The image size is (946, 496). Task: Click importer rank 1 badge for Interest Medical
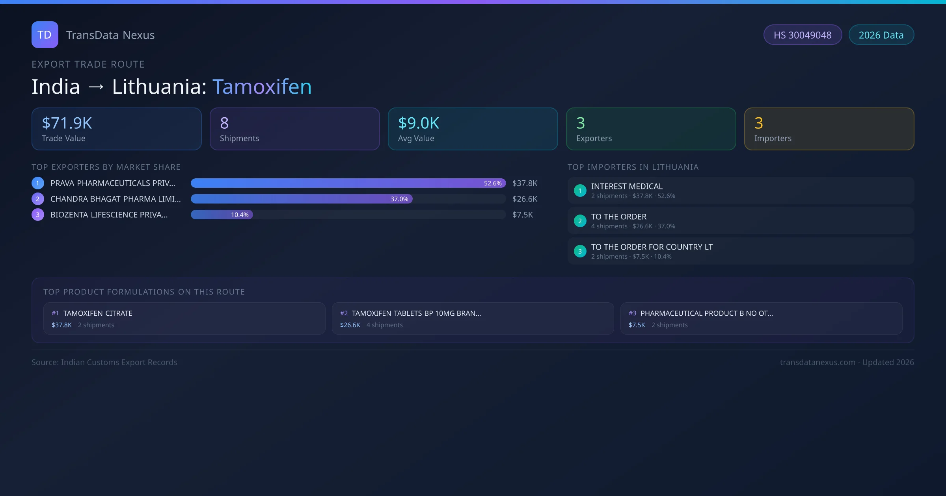click(580, 191)
